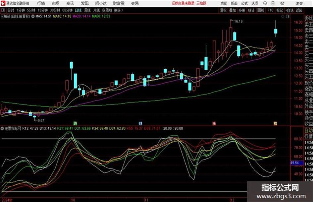Open the 问小达 menu

pos(101,3)
